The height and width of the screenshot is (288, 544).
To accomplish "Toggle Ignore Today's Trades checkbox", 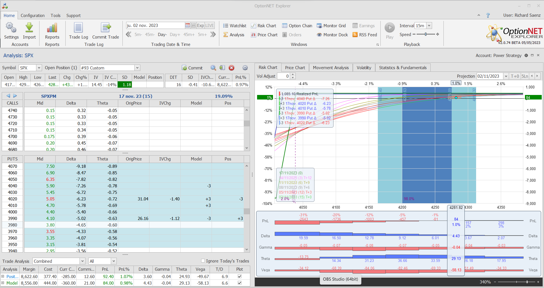I will point(203,261).
